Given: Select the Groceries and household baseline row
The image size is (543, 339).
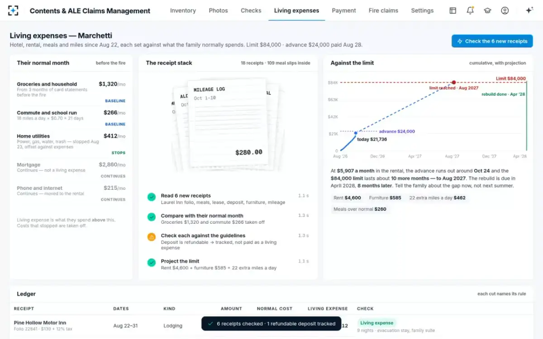Looking at the screenshot, I should [71, 92].
